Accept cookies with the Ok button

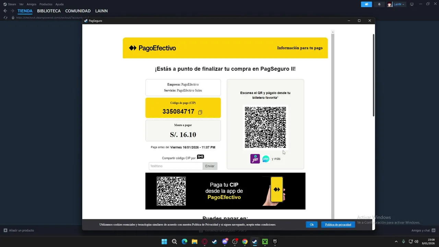tap(312, 225)
